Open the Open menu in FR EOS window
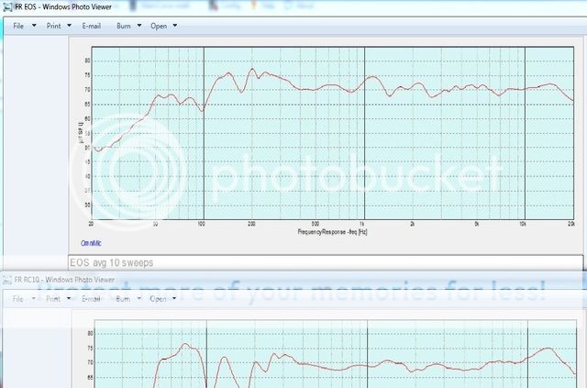 pyautogui.click(x=164, y=25)
